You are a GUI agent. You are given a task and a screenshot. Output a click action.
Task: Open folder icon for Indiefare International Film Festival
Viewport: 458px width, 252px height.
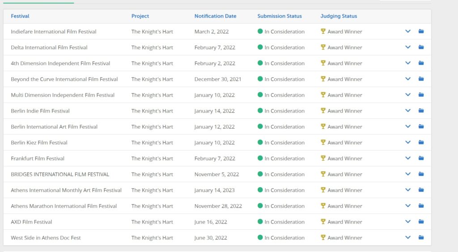[x=421, y=31]
